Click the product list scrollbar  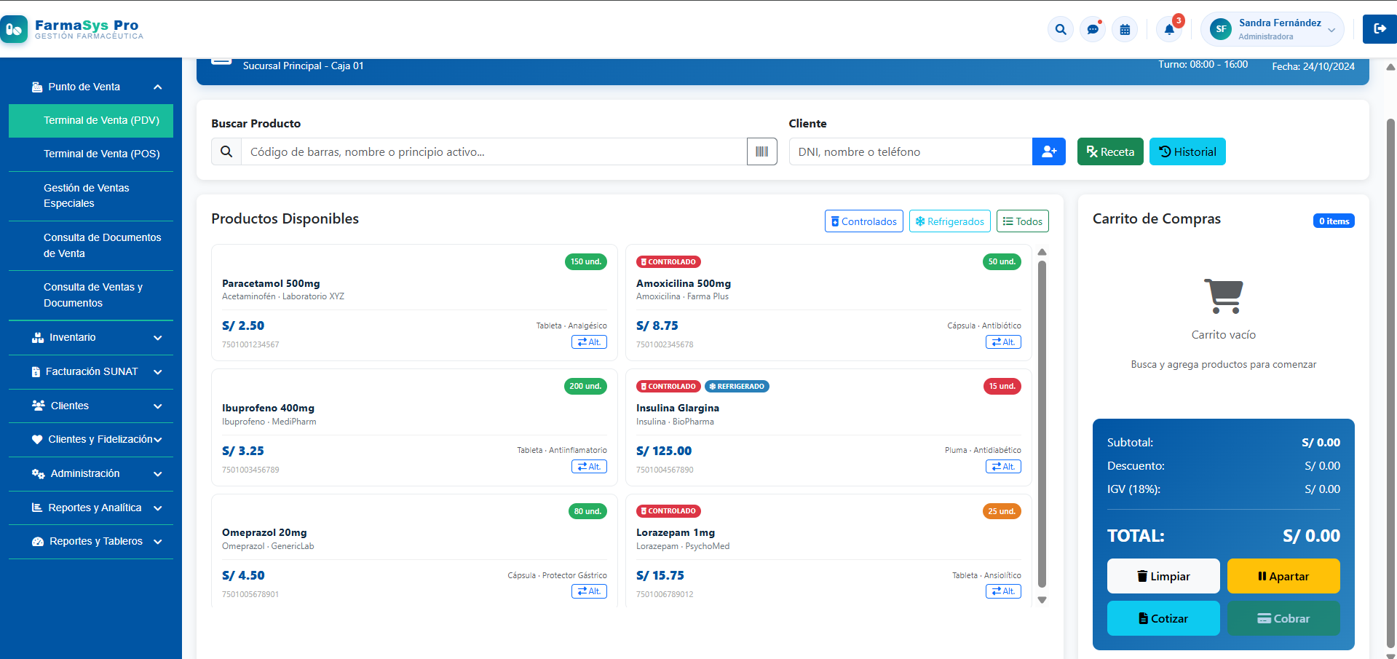(x=1042, y=425)
